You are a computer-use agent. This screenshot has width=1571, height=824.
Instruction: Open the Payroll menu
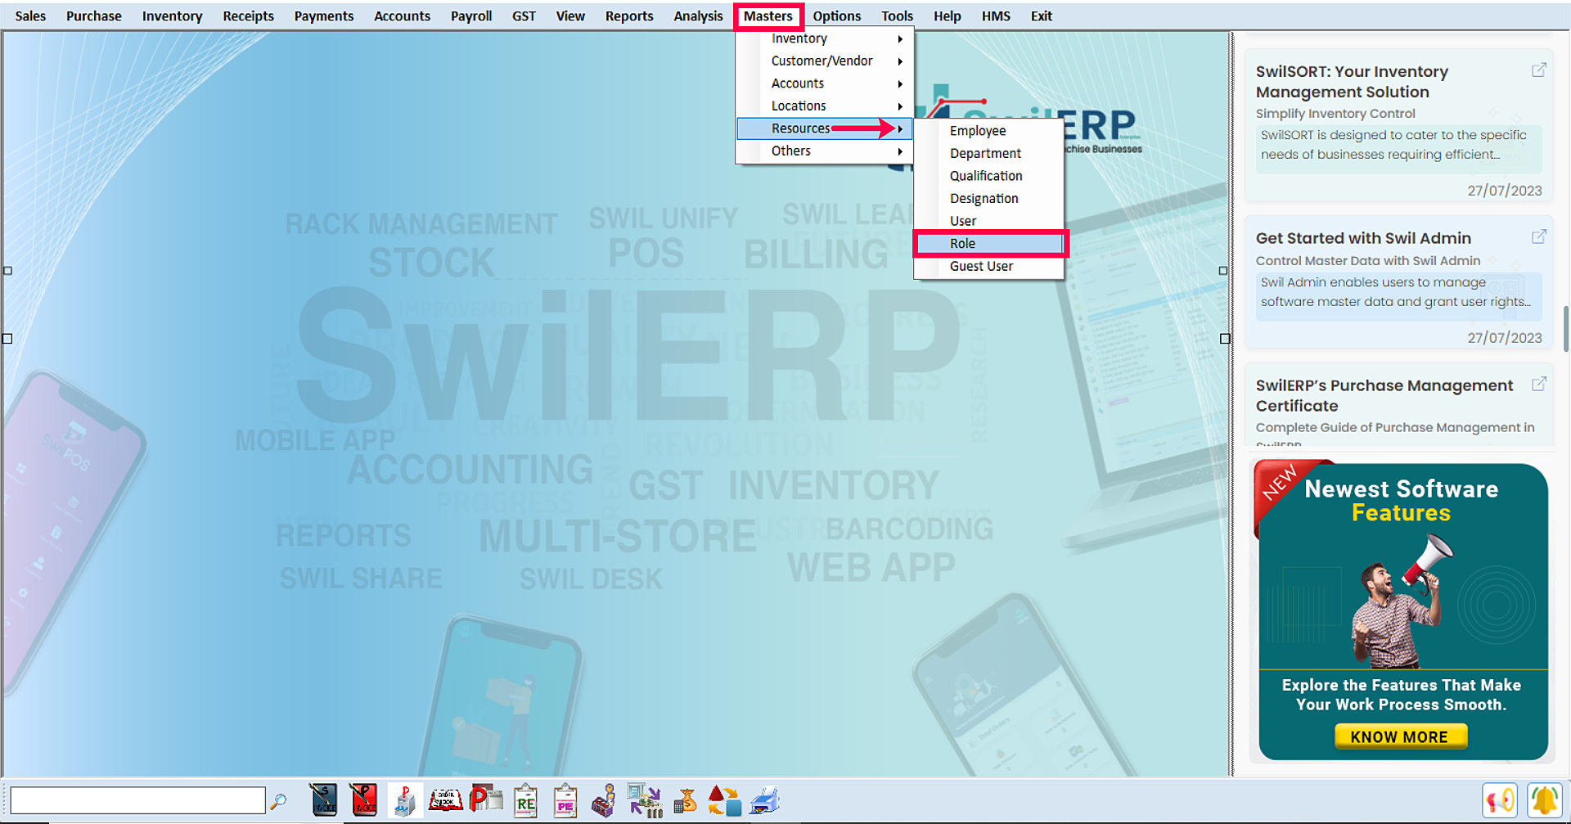[x=471, y=16]
